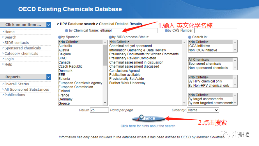Select European Commission sponsor
This screenshot has height=146, width=259.
76,87
